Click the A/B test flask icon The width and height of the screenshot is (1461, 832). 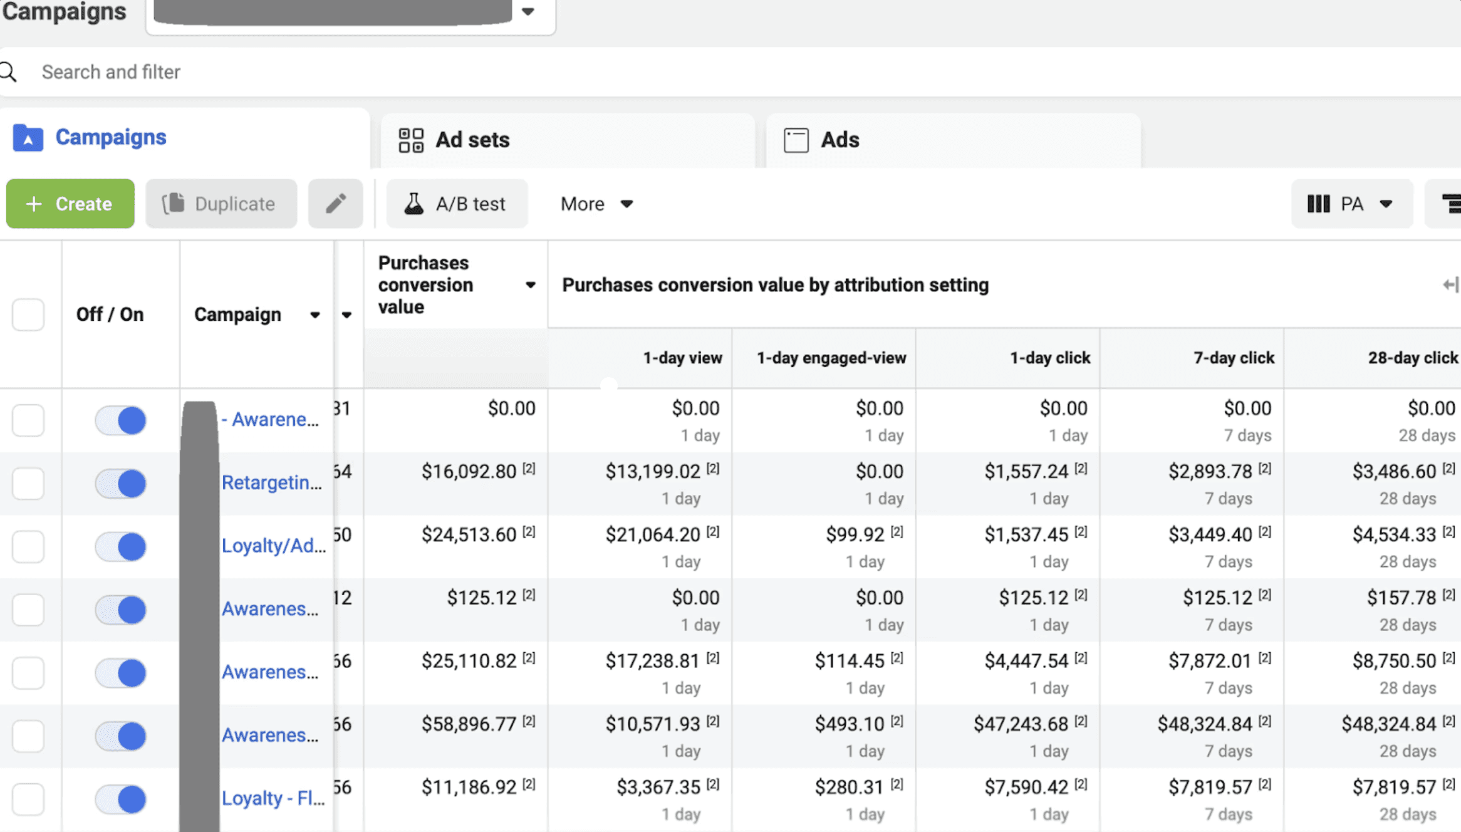pyautogui.click(x=413, y=204)
